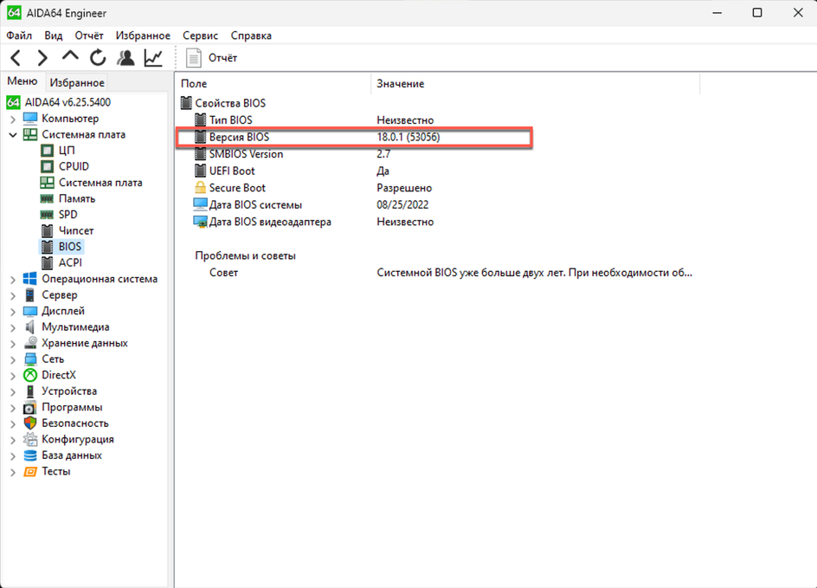Click the Сервер tower icon

(x=30, y=295)
